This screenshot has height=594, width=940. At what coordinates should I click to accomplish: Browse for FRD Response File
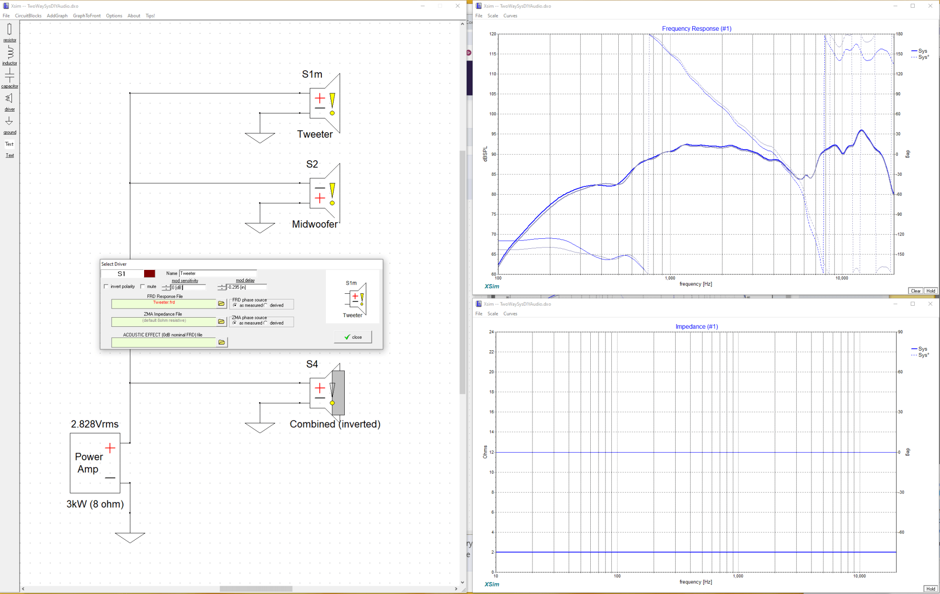[222, 303]
